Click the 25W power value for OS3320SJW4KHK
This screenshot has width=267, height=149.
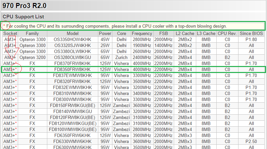(x=105, y=45)
